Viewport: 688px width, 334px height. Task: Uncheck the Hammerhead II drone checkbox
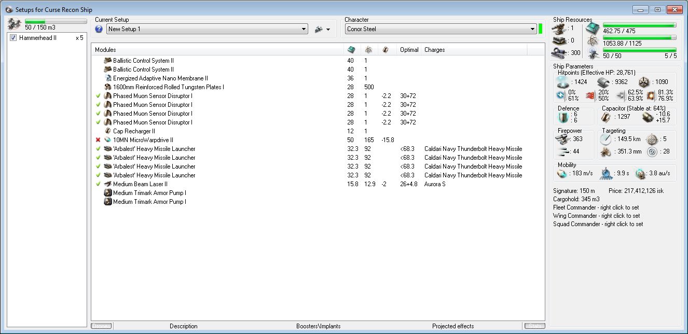pos(13,38)
